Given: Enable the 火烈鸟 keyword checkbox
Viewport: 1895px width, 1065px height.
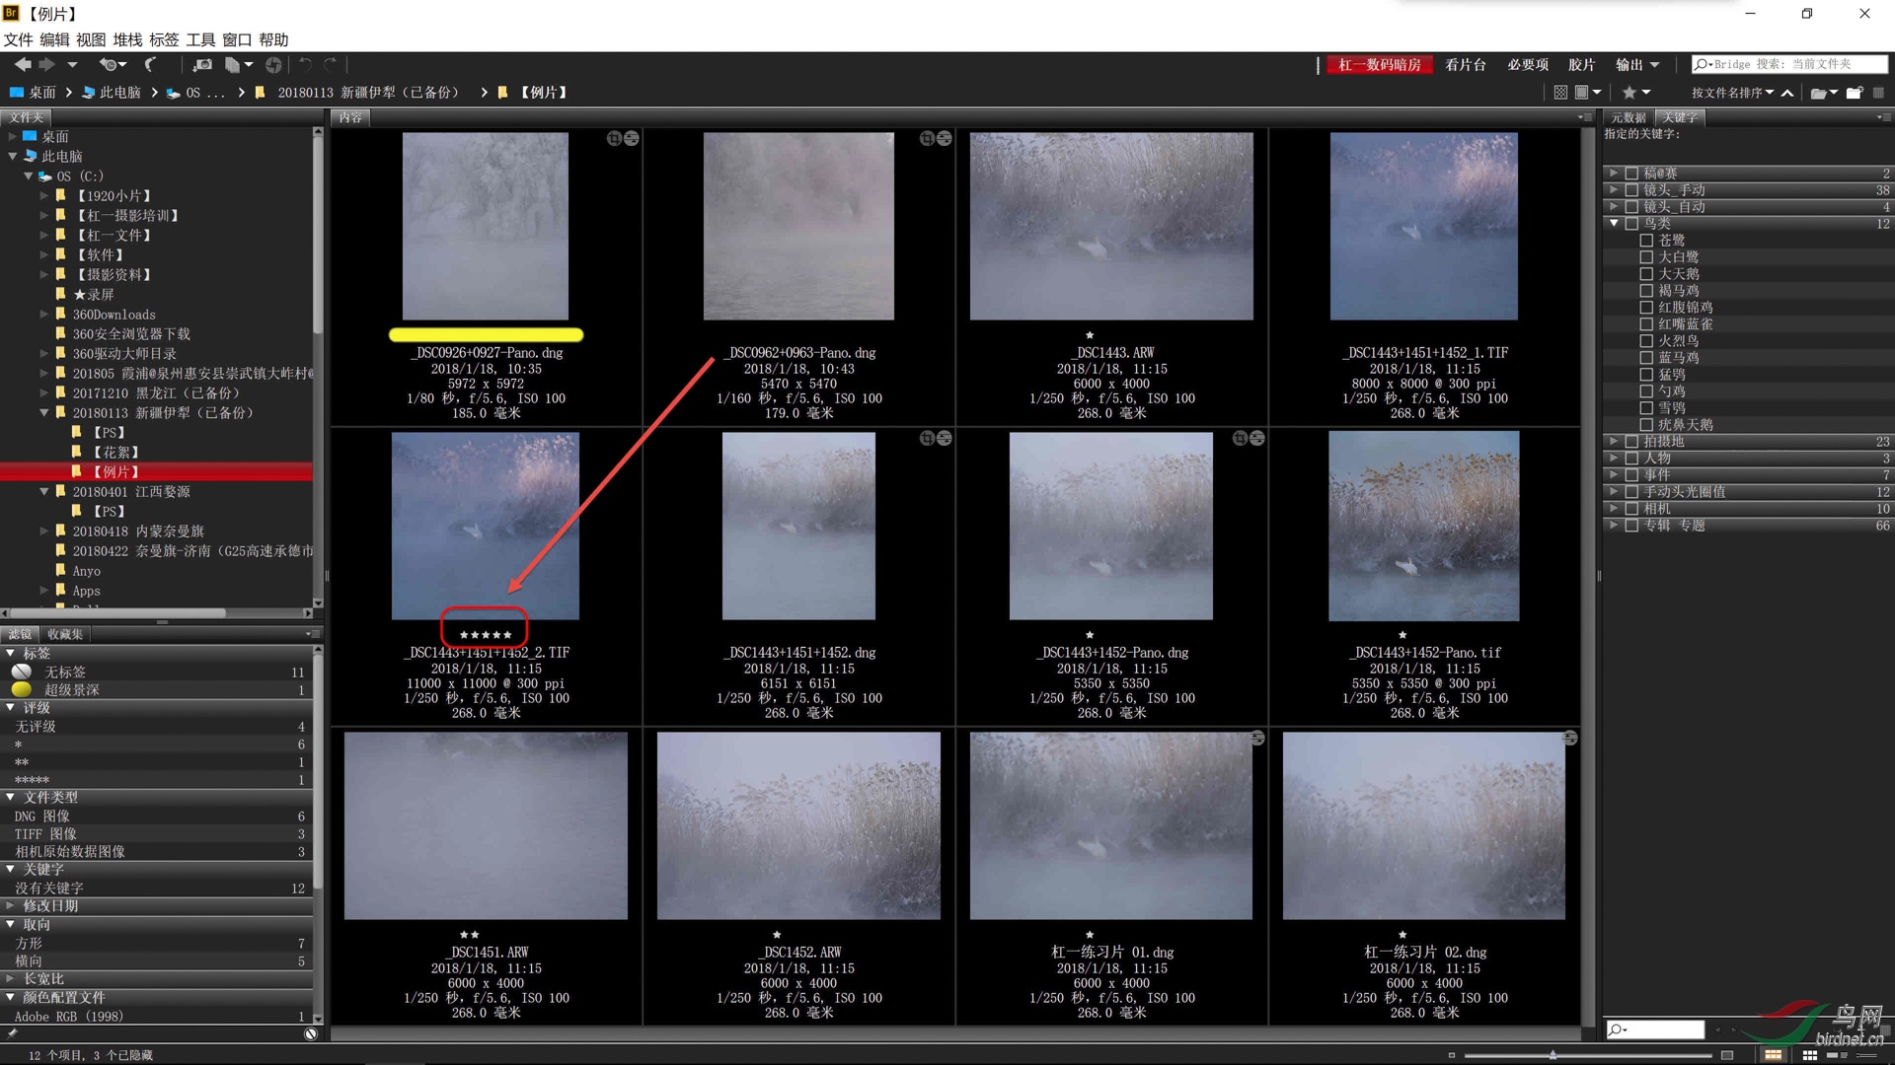Looking at the screenshot, I should click(x=1646, y=341).
